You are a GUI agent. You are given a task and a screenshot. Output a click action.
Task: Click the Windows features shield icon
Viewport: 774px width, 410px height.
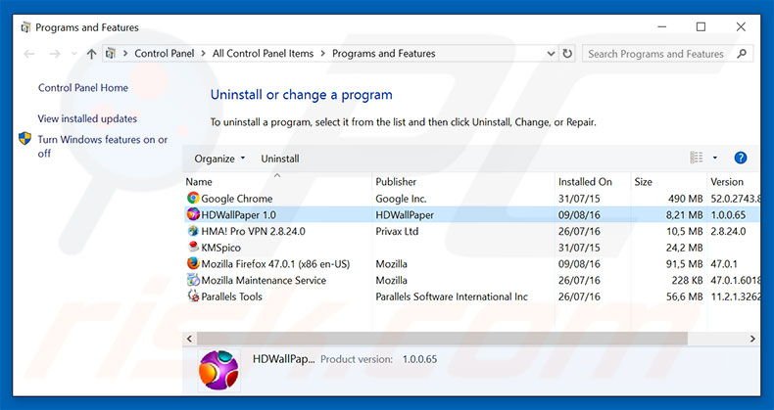(24, 139)
